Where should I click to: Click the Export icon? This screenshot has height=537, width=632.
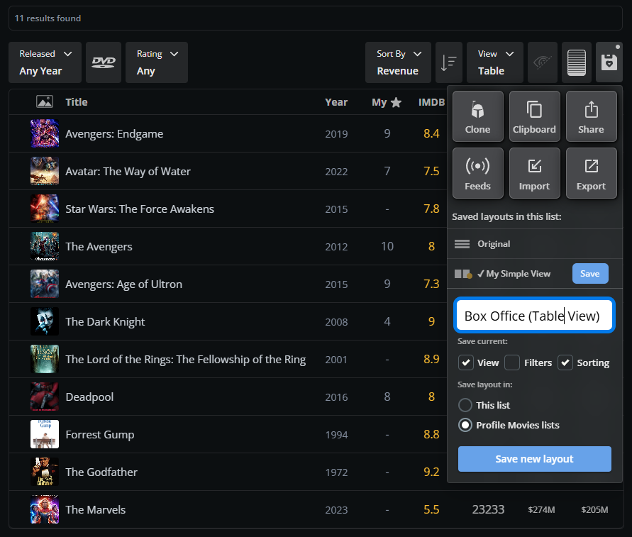tap(592, 173)
